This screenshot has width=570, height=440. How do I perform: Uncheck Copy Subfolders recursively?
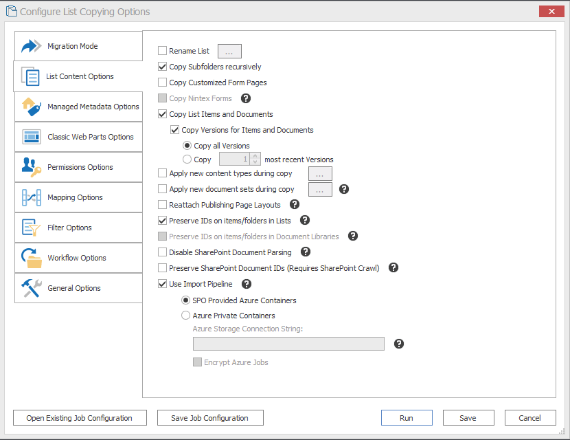pyautogui.click(x=162, y=67)
